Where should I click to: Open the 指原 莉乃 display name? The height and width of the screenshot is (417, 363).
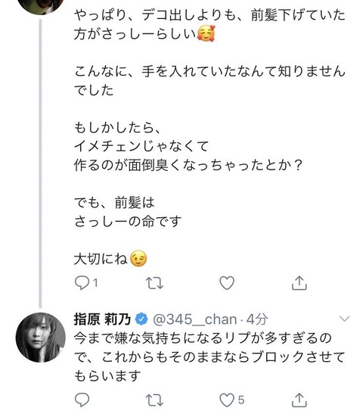click(x=102, y=319)
